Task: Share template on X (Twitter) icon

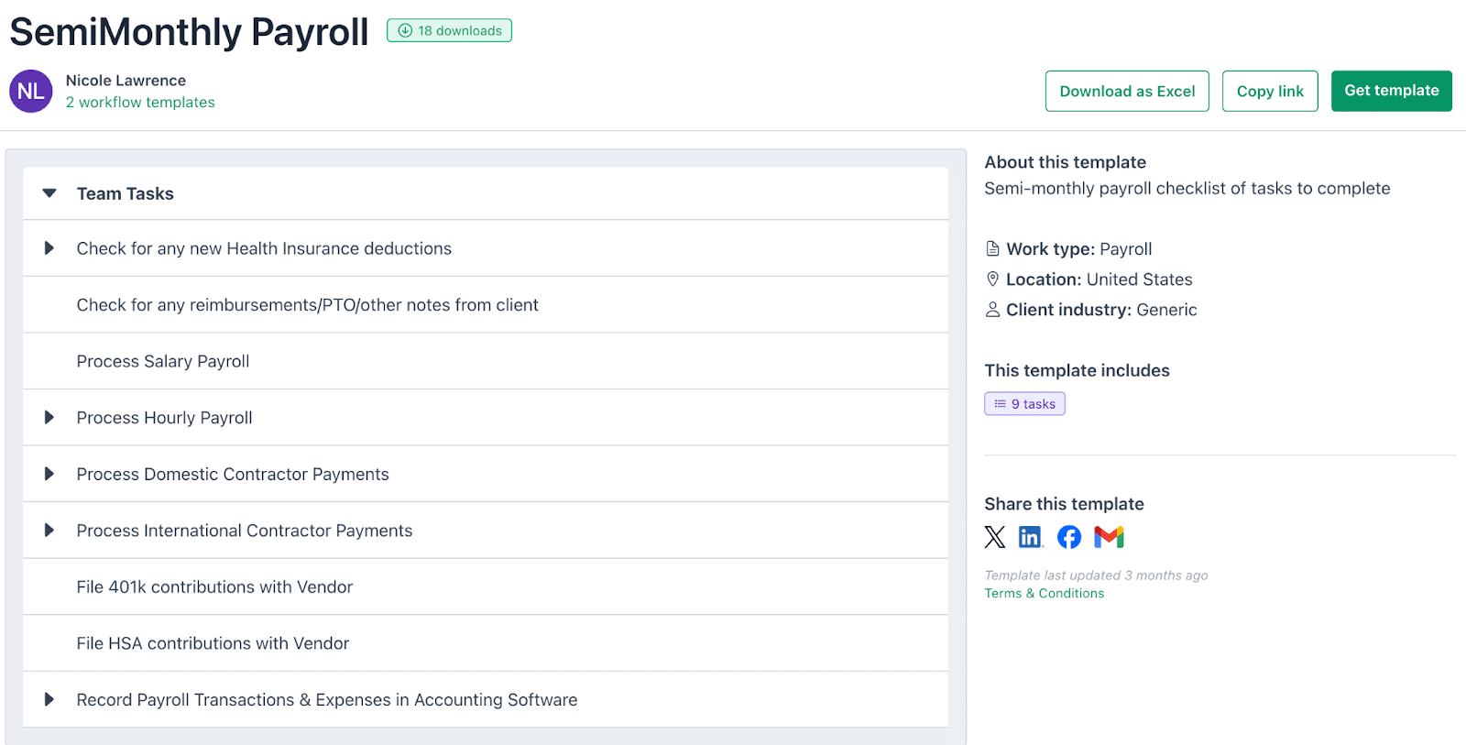Action: [995, 537]
